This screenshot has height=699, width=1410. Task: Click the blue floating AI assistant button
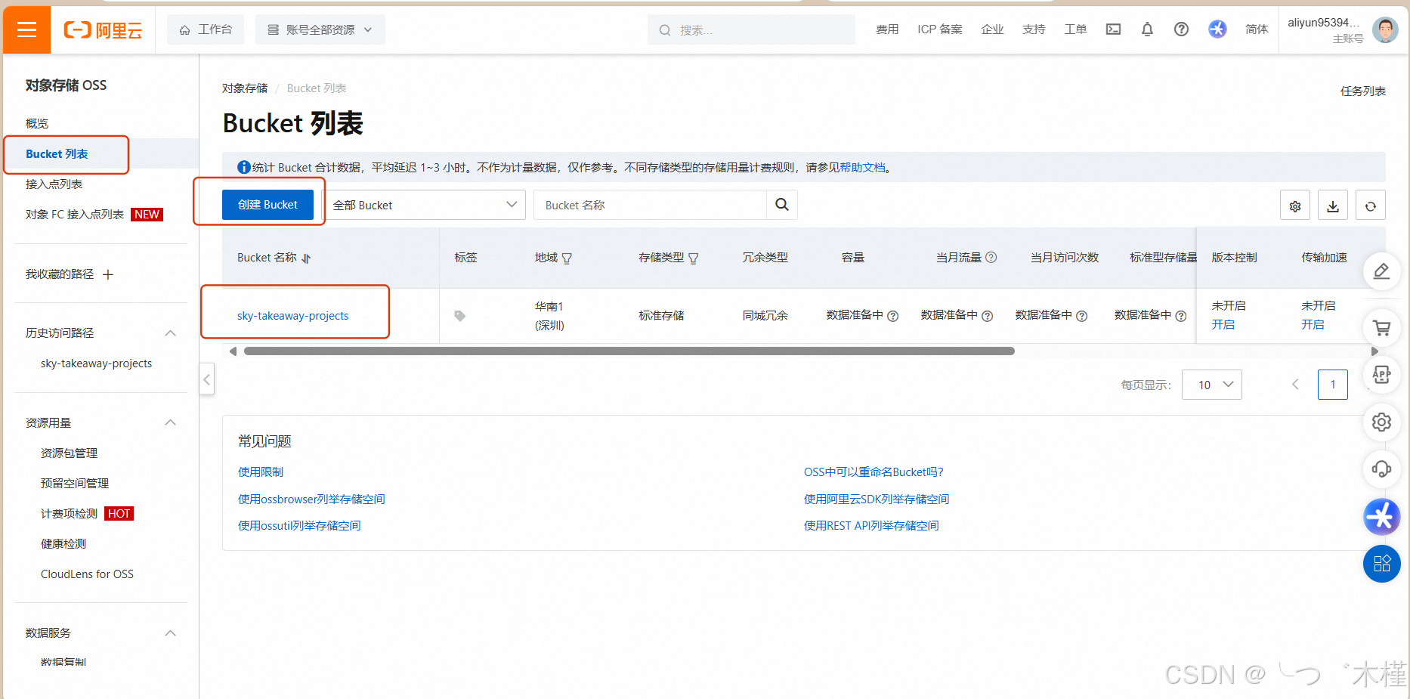point(1382,517)
